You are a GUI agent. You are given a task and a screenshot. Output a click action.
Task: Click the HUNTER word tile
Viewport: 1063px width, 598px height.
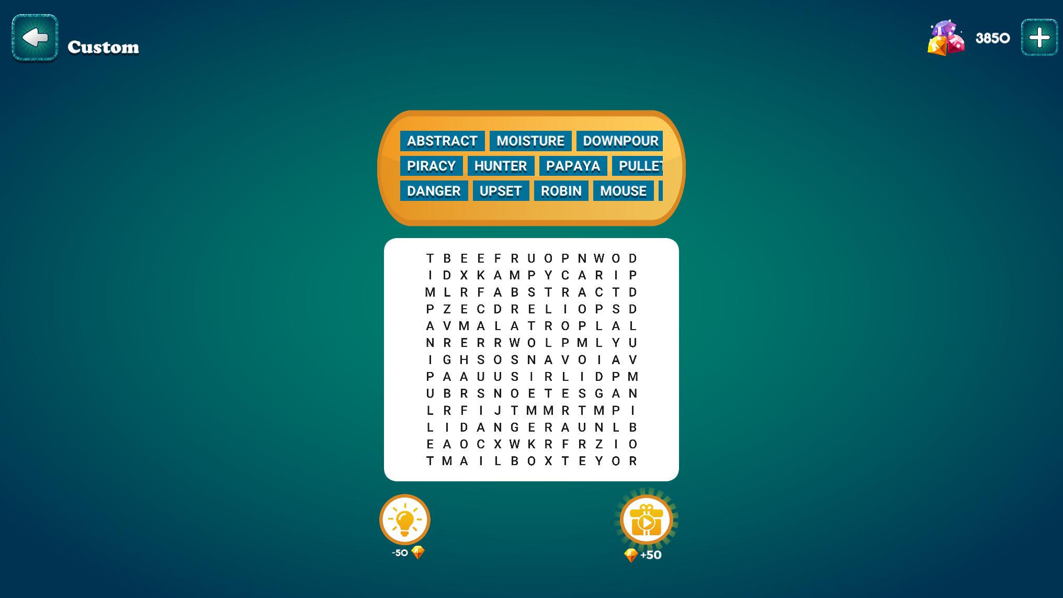501,166
